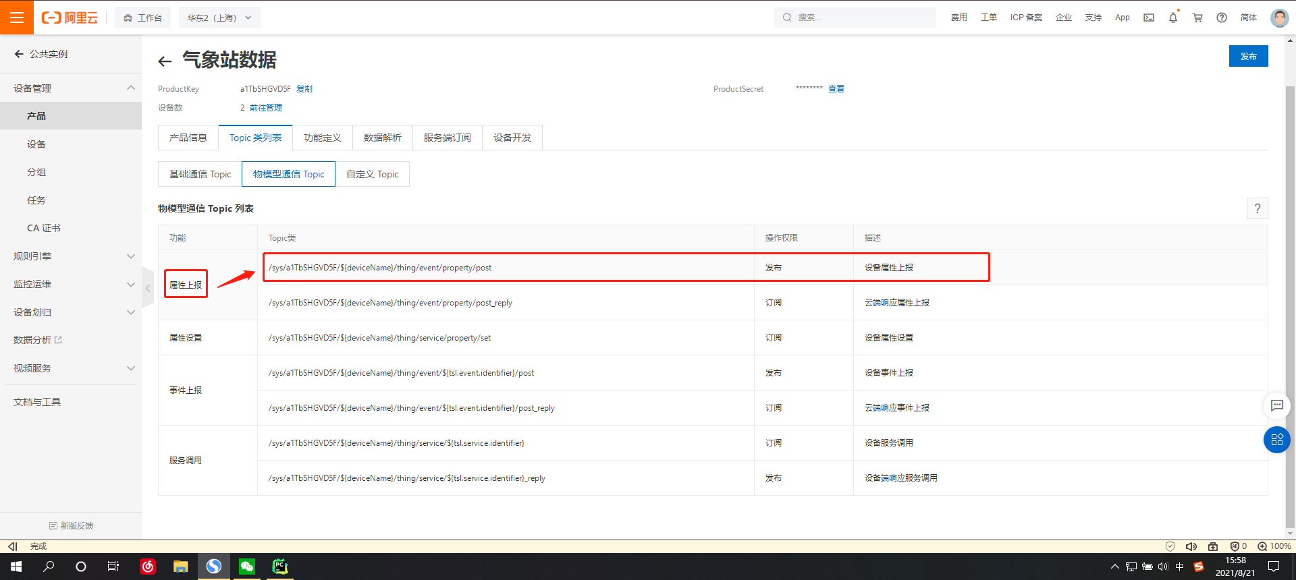Screen dimensions: 1296x580
Task: Collapse the left sidebar with the edge handle
Action: (x=148, y=288)
